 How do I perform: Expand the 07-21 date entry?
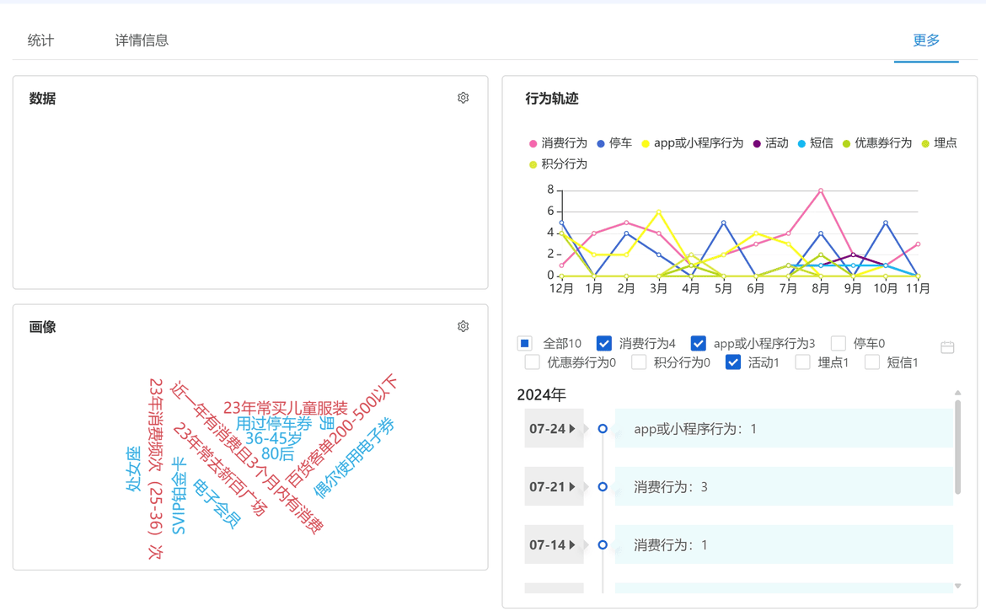[x=554, y=486]
